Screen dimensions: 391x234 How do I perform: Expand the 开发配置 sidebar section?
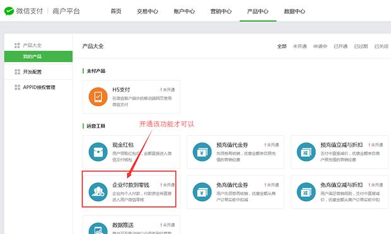[38, 72]
